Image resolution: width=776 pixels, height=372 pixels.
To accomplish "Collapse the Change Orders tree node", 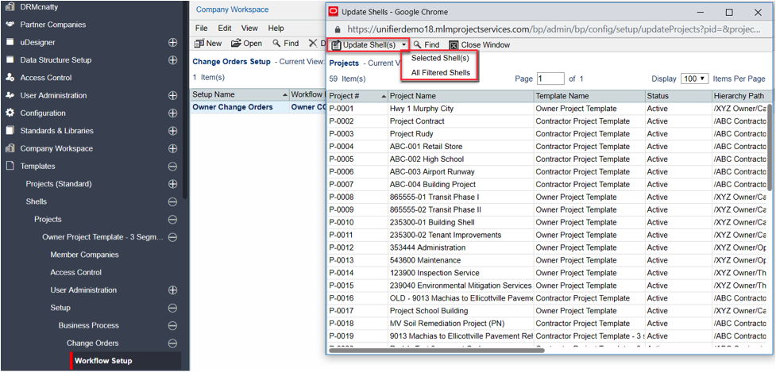I will [x=172, y=343].
